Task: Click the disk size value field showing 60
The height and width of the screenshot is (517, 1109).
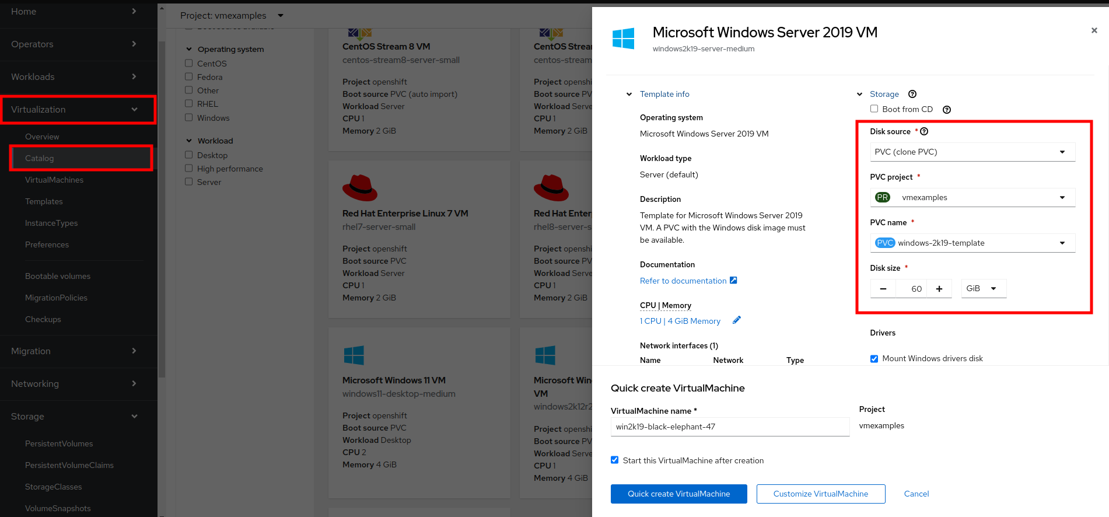Action: click(x=911, y=289)
